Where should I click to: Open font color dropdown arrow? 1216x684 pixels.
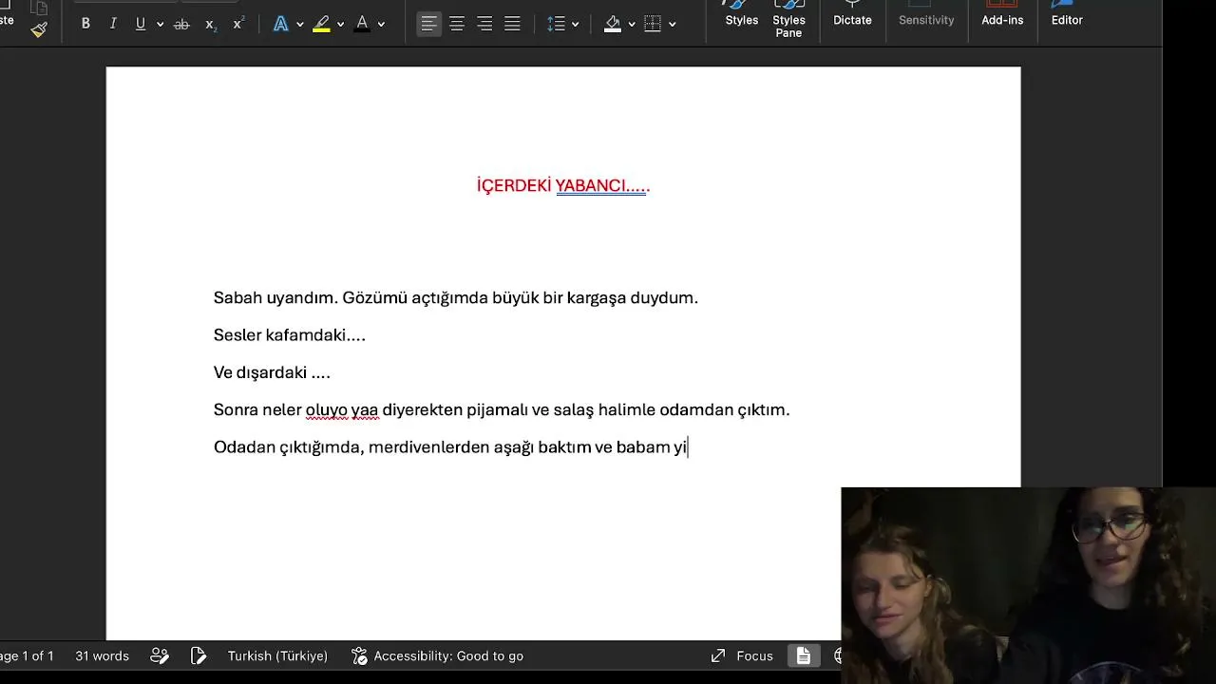(x=381, y=25)
